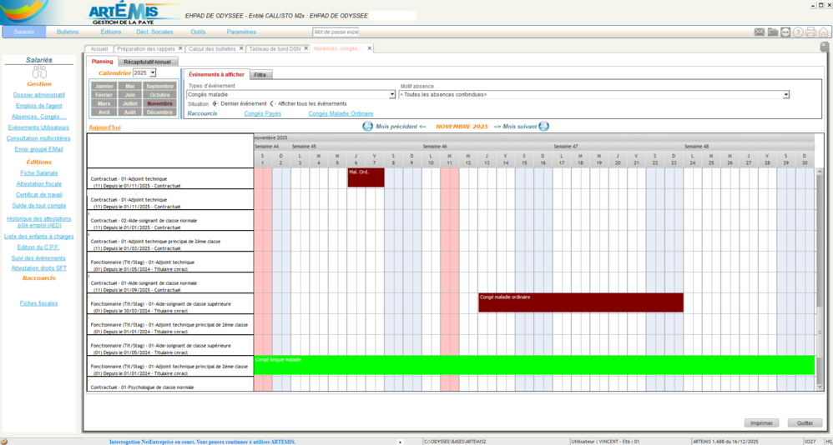Screen dimensions: 833x445
Task: Click the help question mark icon
Action: click(x=798, y=32)
